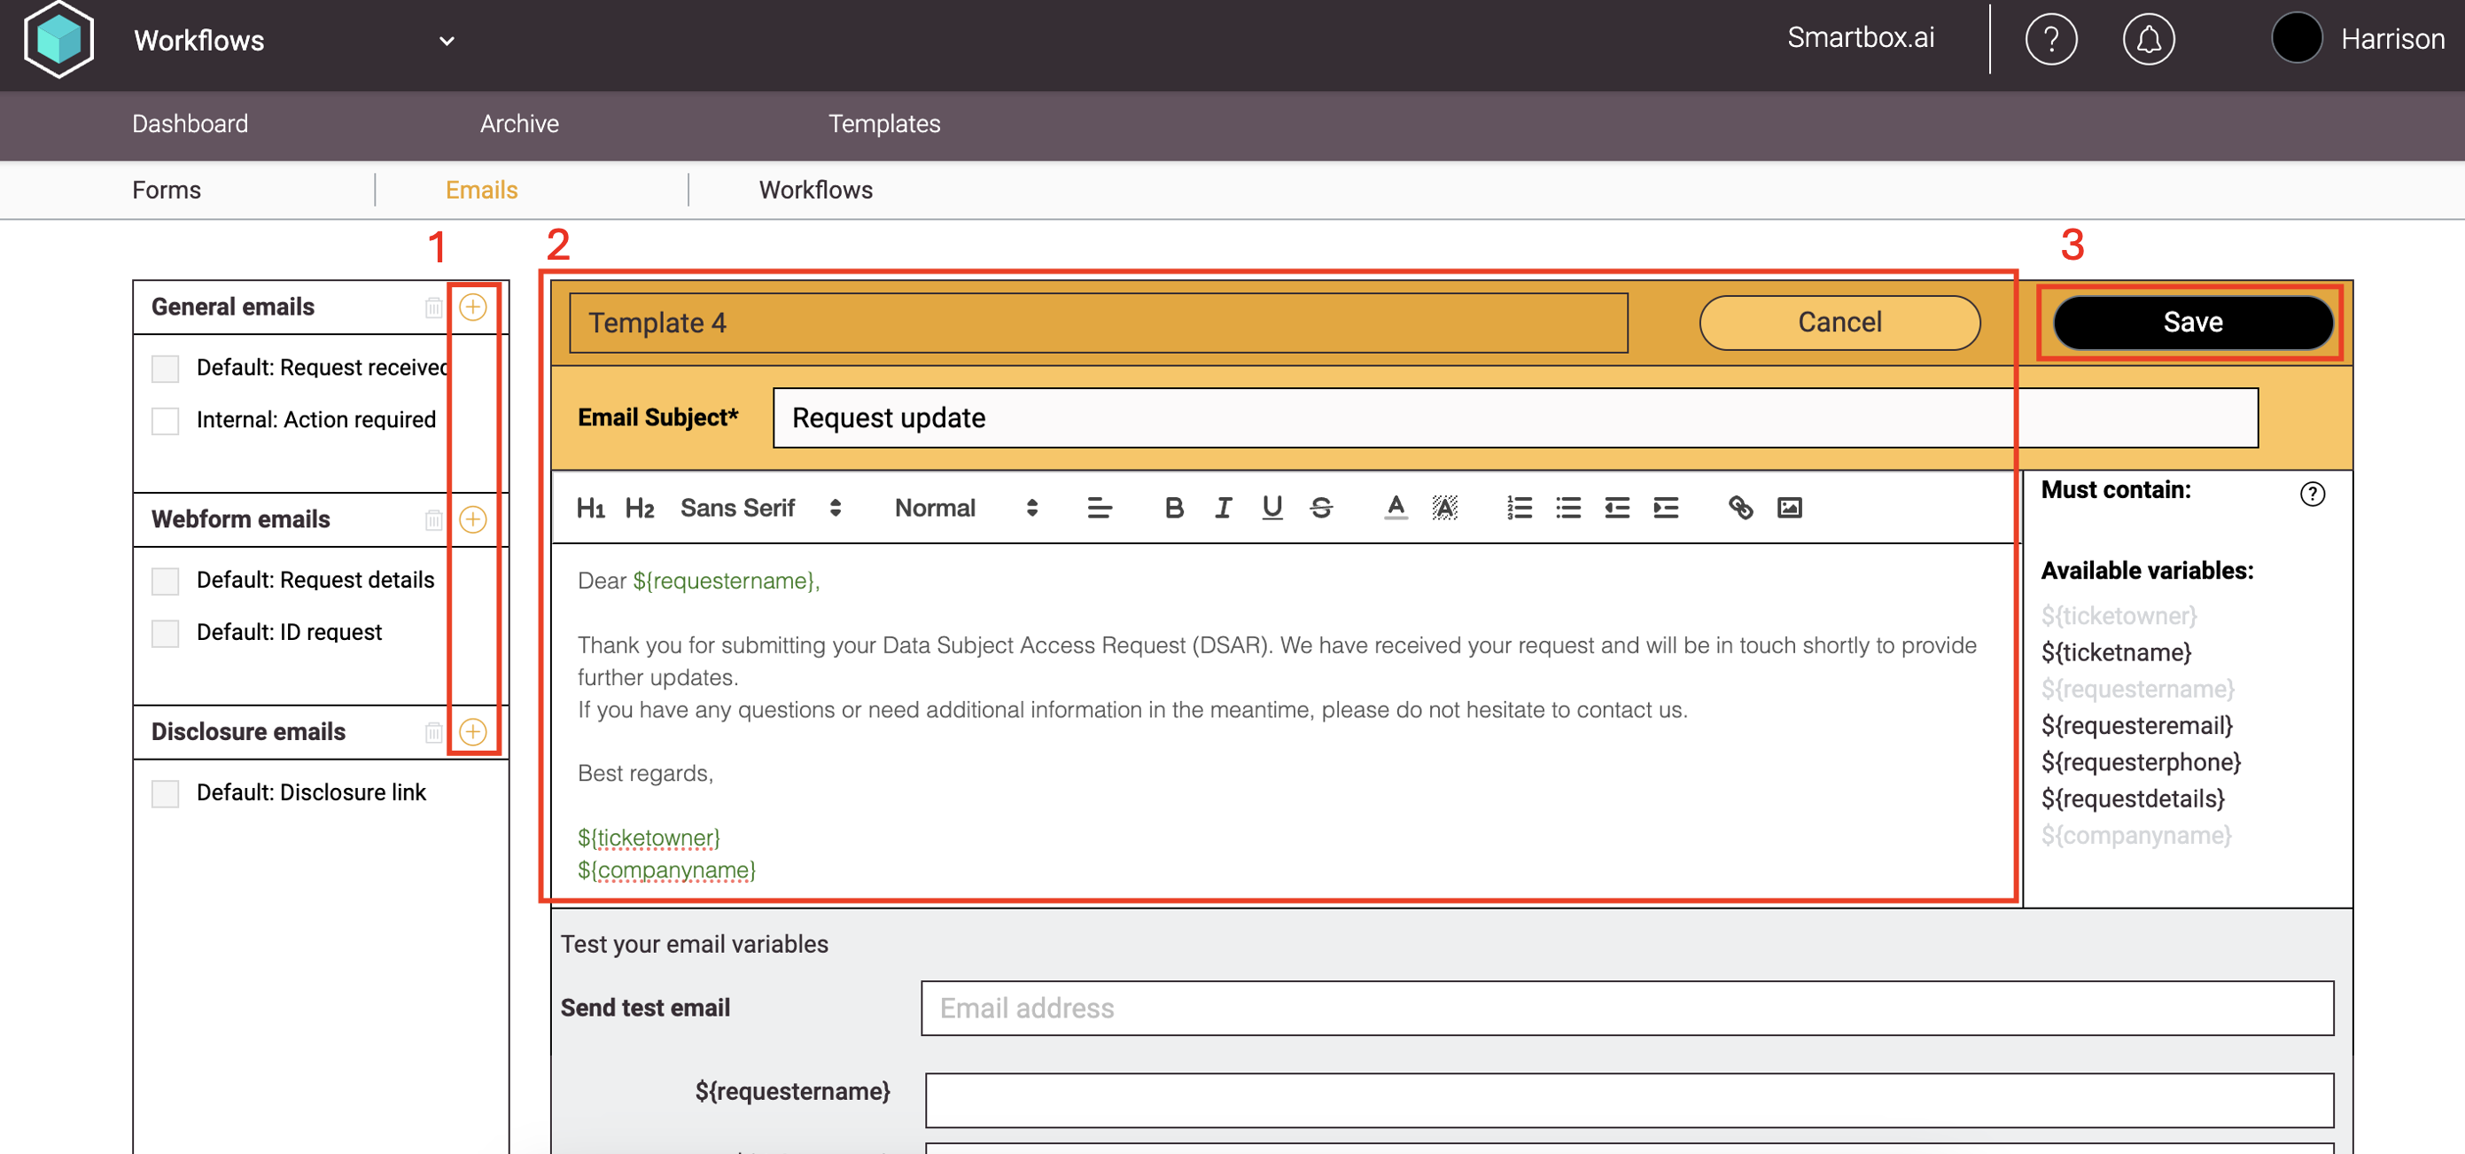This screenshot has width=2465, height=1154.
Task: Go to the Archive tab
Action: coord(518,124)
